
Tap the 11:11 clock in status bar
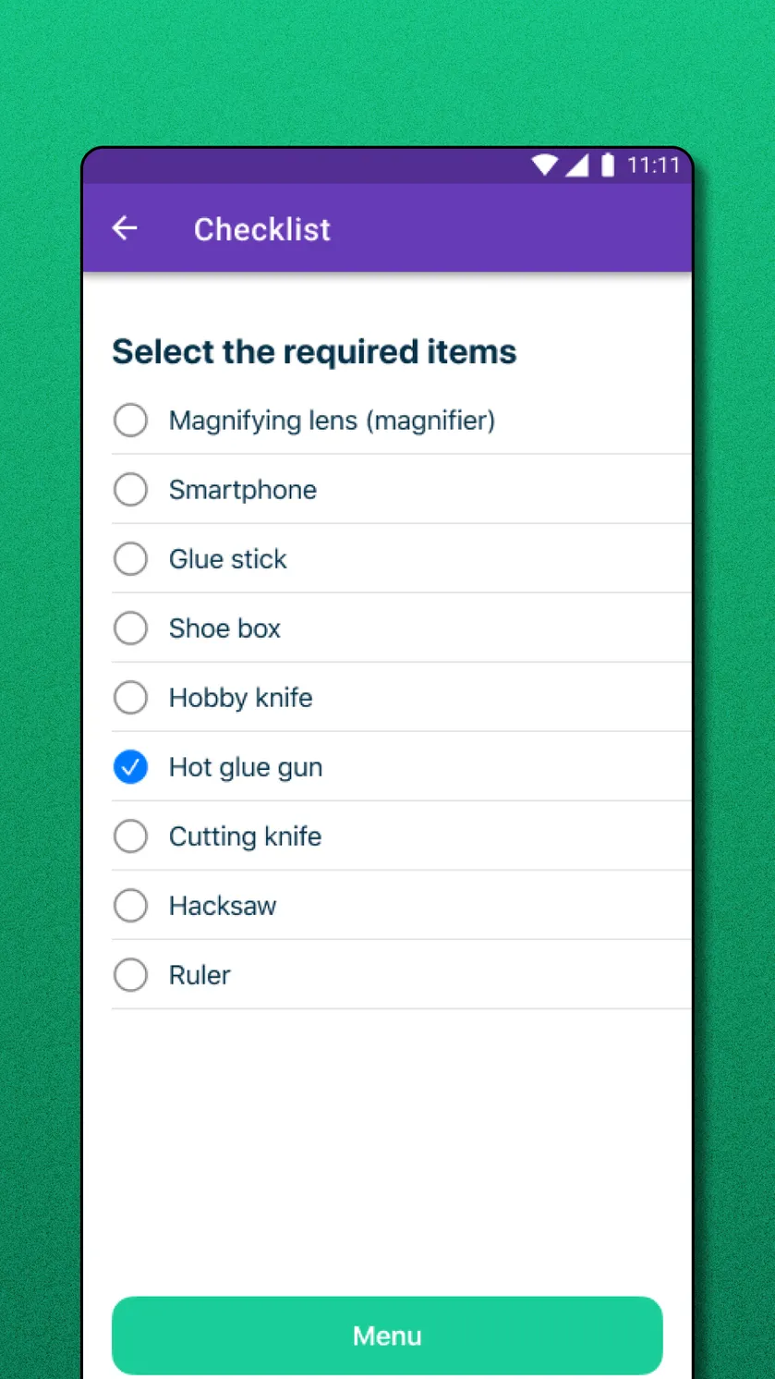click(x=653, y=165)
